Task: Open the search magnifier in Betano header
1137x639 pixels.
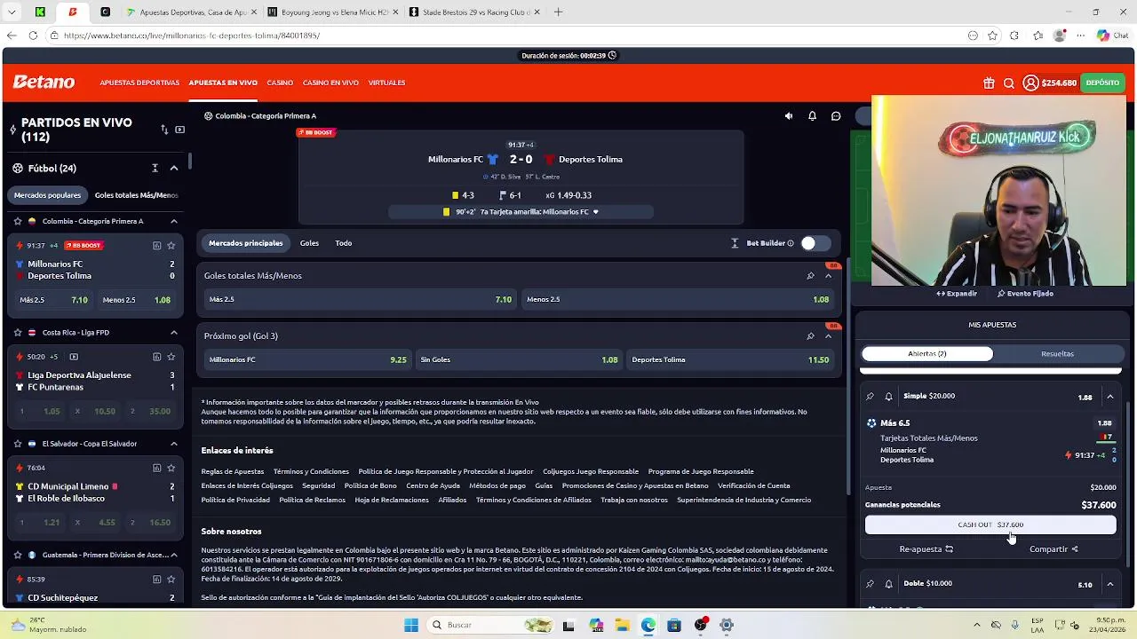Action: (1009, 83)
